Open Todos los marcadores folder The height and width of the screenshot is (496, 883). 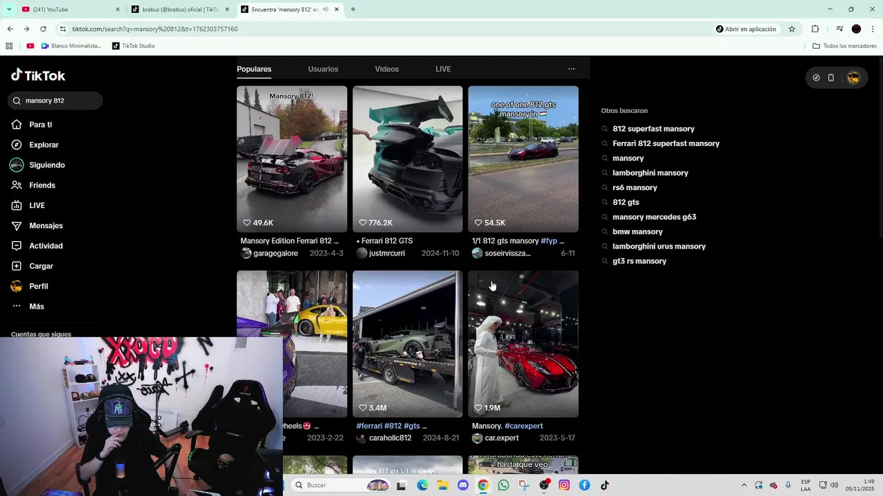(844, 46)
